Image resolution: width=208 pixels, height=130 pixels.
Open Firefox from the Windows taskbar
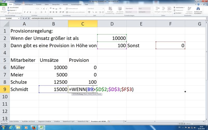pos(34,127)
